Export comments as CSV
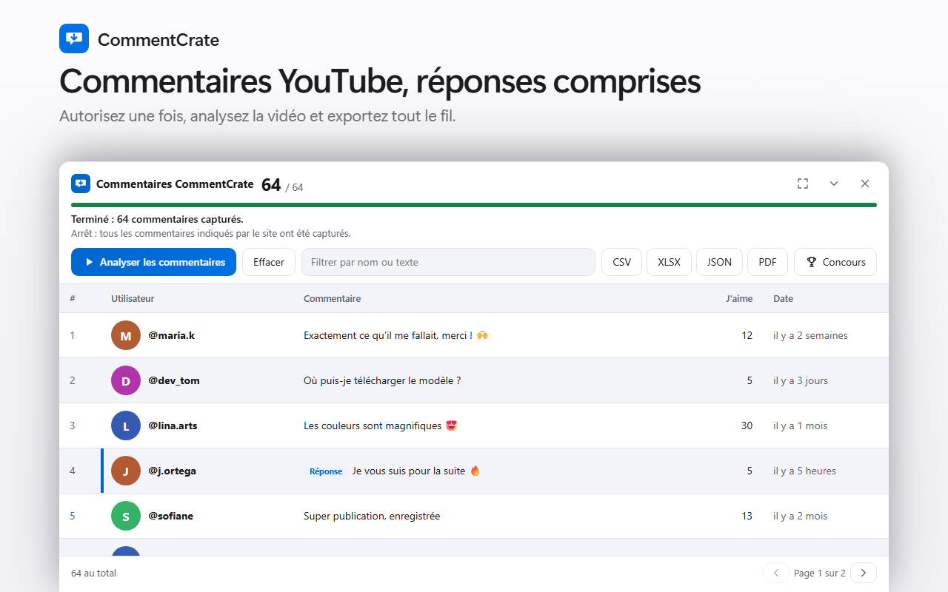 [621, 262]
